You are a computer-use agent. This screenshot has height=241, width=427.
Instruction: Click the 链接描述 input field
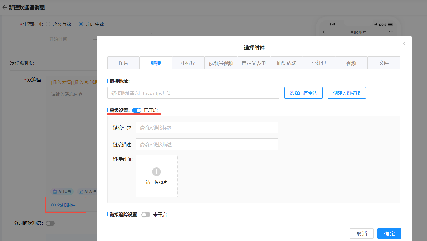(x=207, y=144)
